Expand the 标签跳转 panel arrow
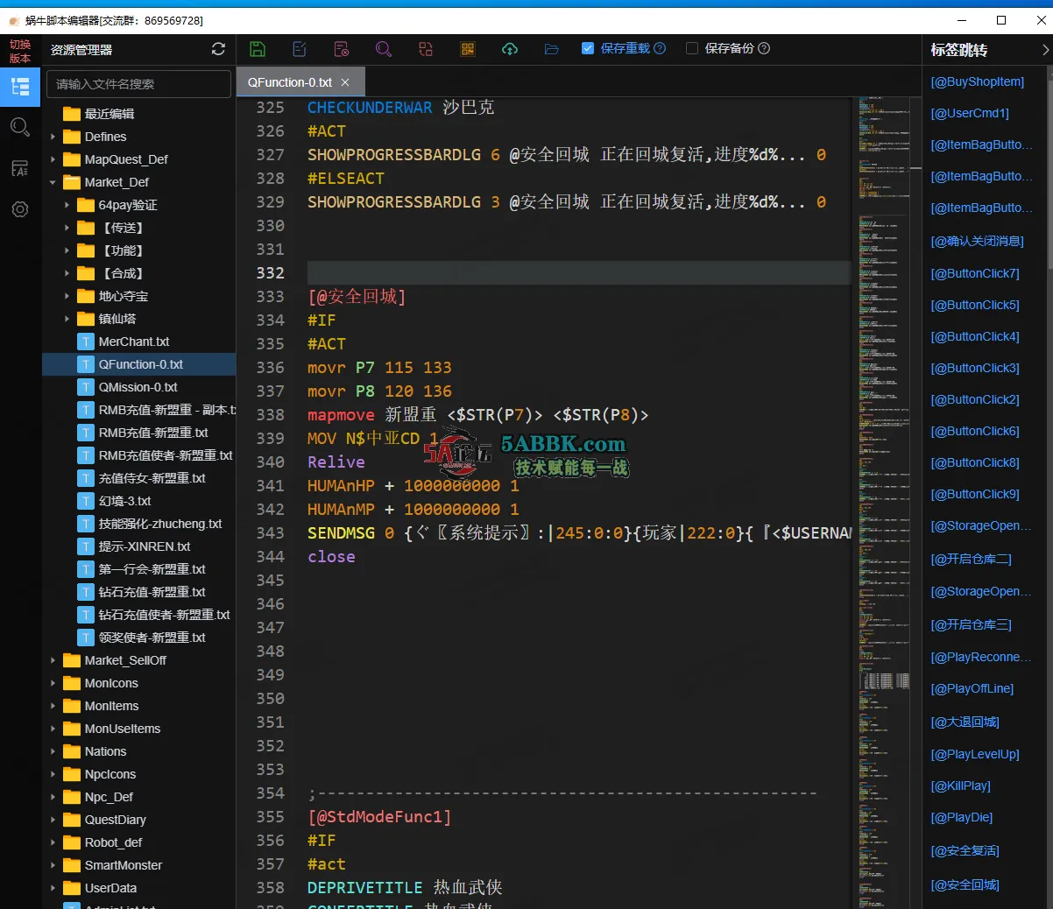 pyautogui.click(x=1045, y=50)
